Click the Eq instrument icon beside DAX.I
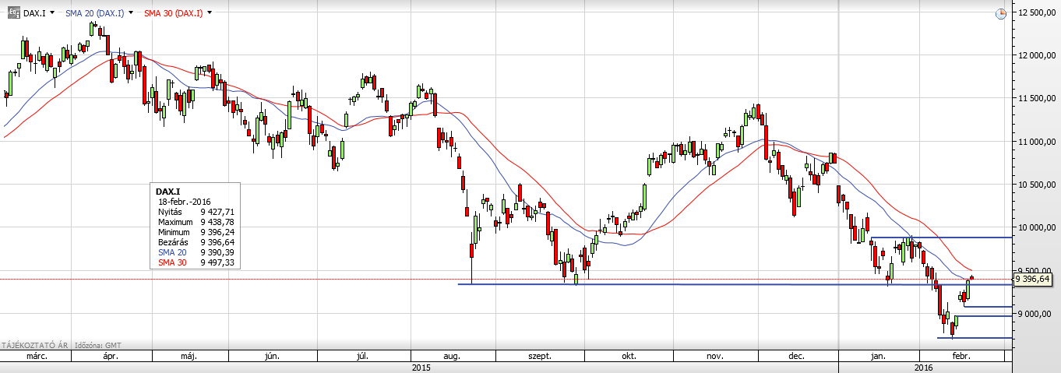The height and width of the screenshot is (373, 1061). click(x=15, y=12)
